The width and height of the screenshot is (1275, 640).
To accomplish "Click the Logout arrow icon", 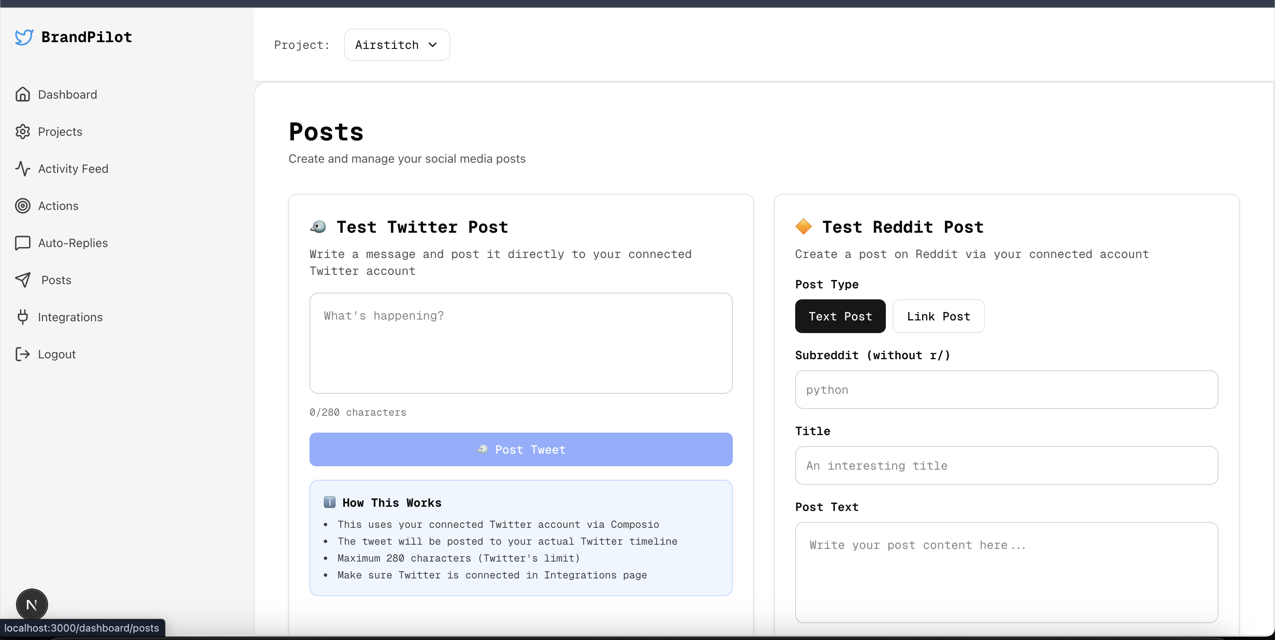I will click(x=22, y=354).
